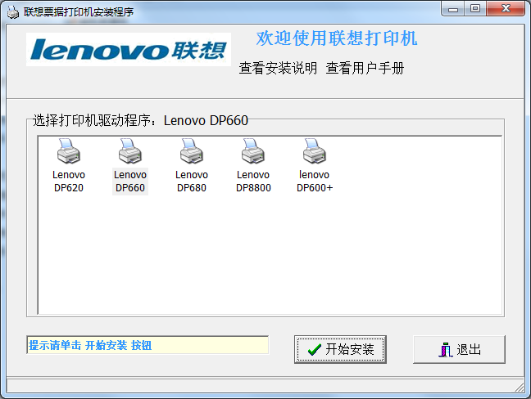Click the 开始安装 start install button

point(340,349)
